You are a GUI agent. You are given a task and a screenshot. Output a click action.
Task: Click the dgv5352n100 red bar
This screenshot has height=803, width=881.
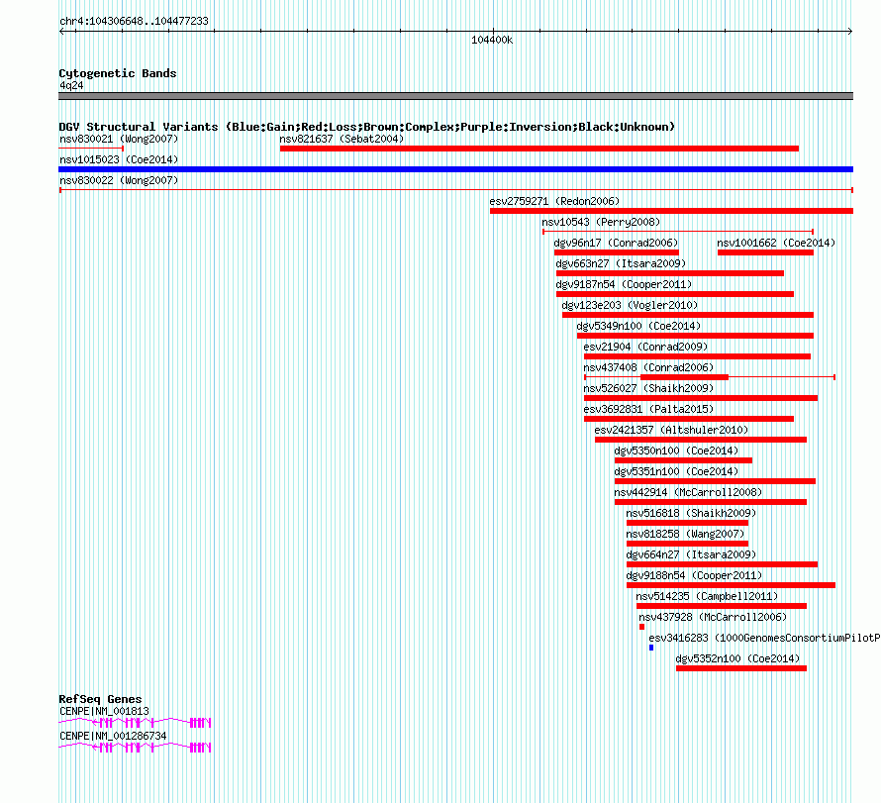741,668
